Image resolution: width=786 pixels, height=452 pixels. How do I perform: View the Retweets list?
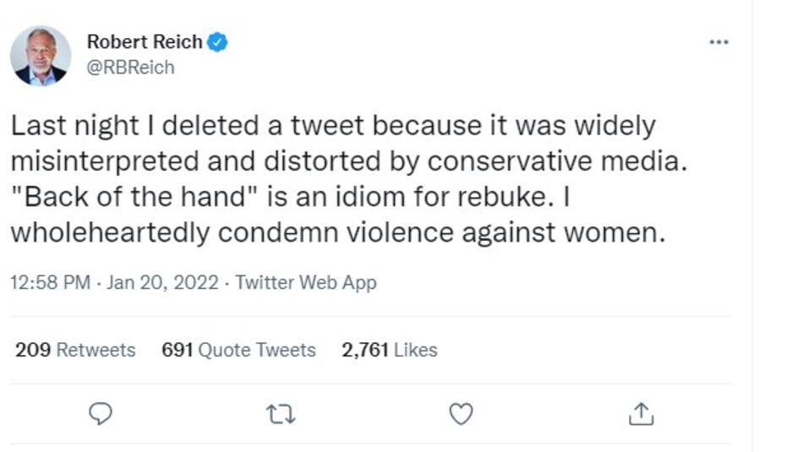(95, 350)
